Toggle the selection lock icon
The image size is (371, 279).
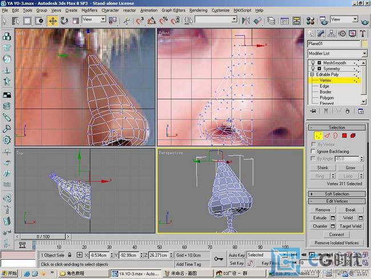(70, 255)
